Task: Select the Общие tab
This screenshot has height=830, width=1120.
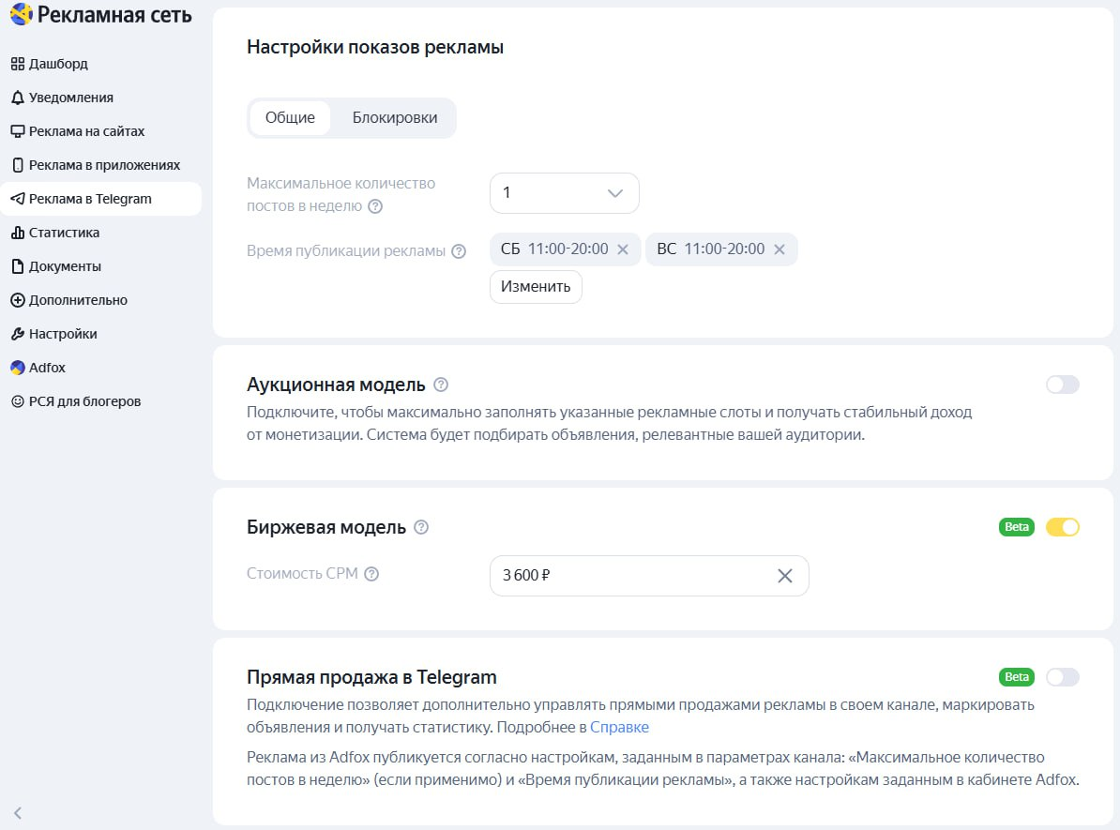Action: [289, 117]
